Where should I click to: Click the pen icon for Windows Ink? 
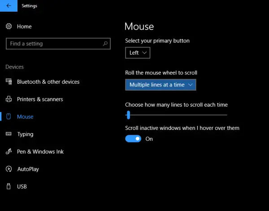(x=9, y=151)
